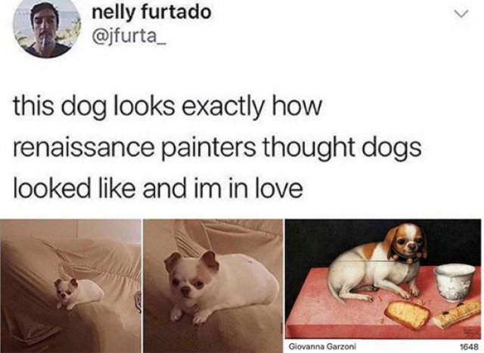This screenshot has width=484, height=353.
Task: Click the small dog in left photo
Action: pos(79,293)
